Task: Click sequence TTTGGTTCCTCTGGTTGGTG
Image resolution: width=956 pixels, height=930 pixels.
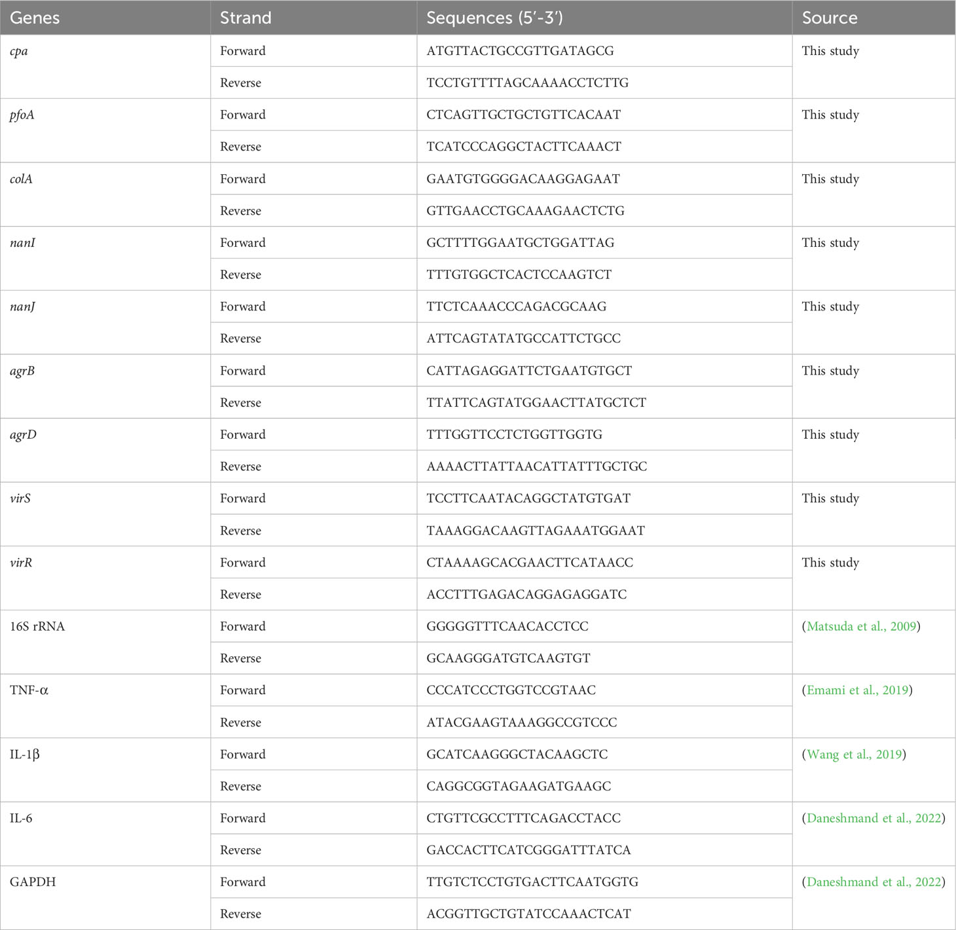Action: 514,435
